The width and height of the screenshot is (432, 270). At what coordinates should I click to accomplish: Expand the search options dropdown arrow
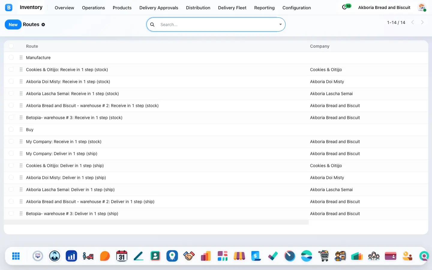[280, 25]
